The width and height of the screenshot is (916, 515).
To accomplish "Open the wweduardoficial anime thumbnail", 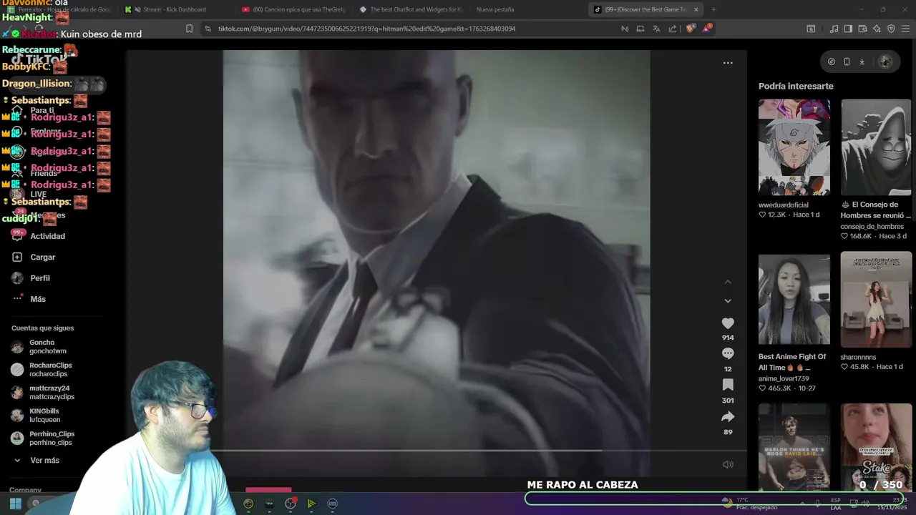I will 794,147.
